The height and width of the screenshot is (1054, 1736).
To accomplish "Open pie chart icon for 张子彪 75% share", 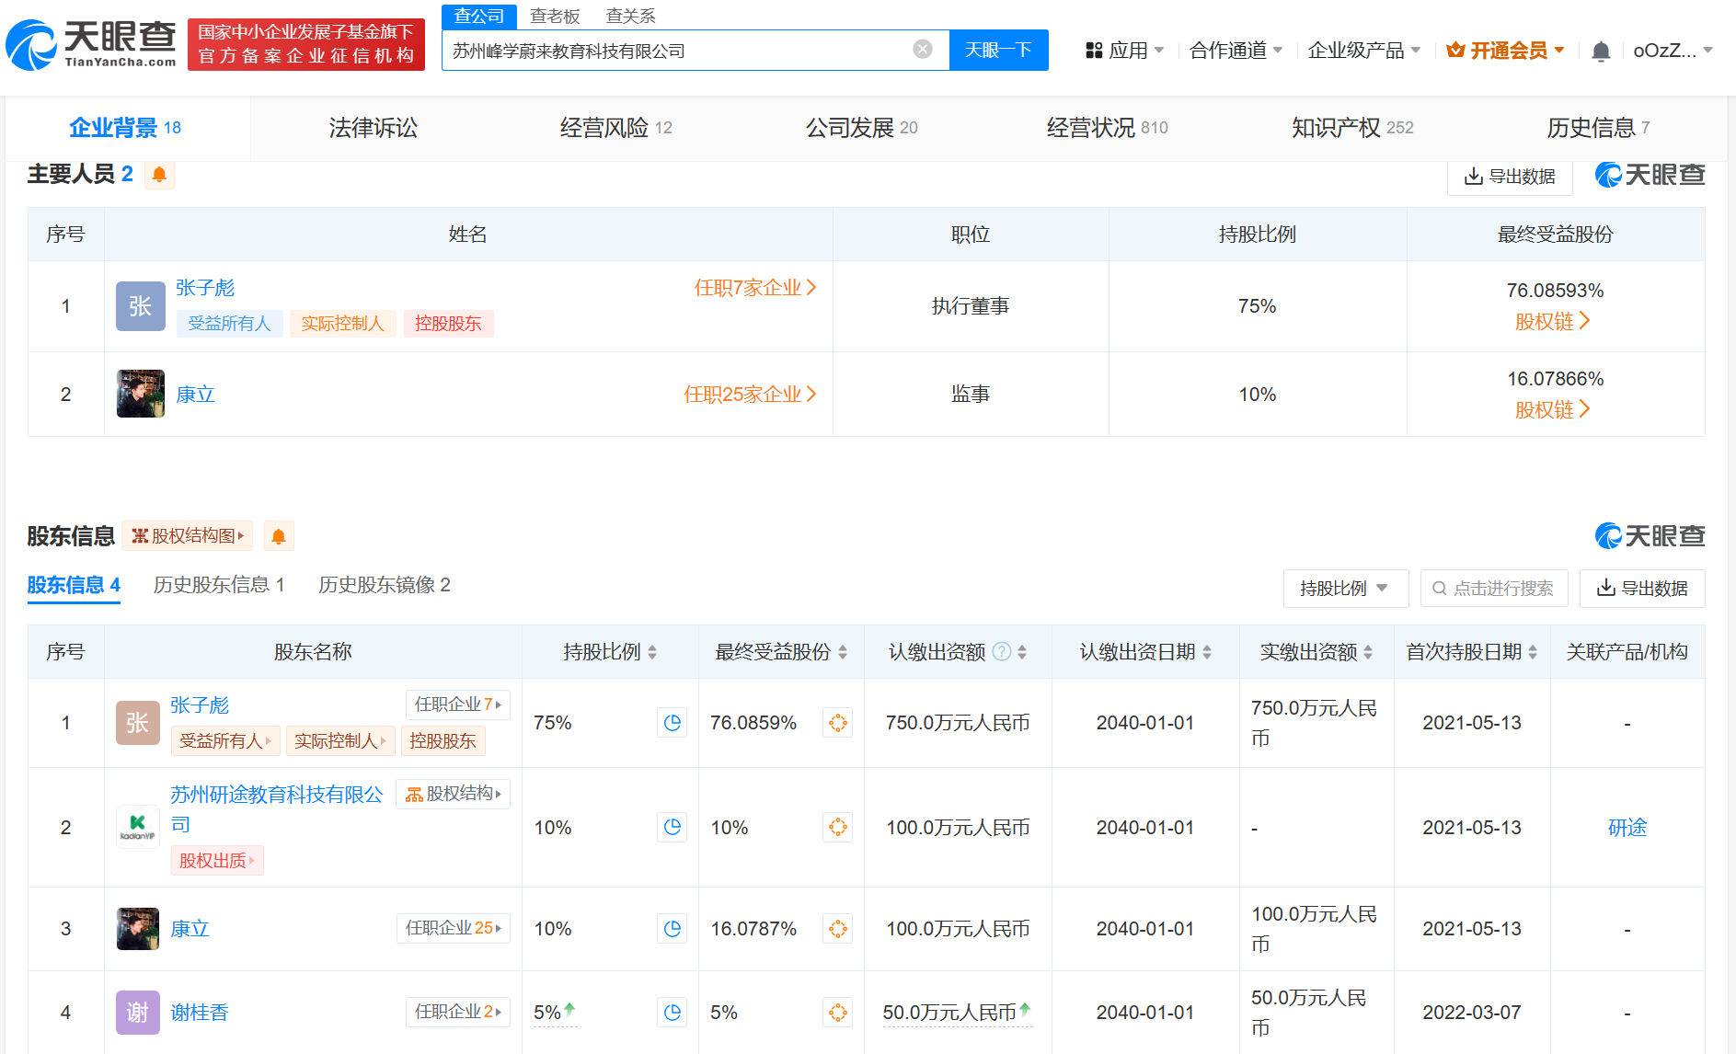I will [x=673, y=723].
